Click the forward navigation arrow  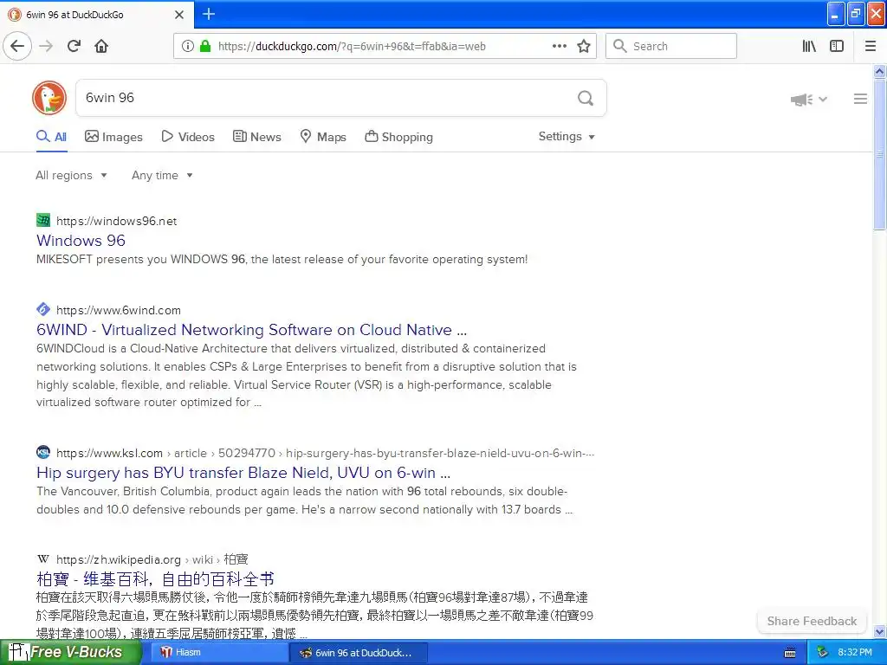[46, 46]
